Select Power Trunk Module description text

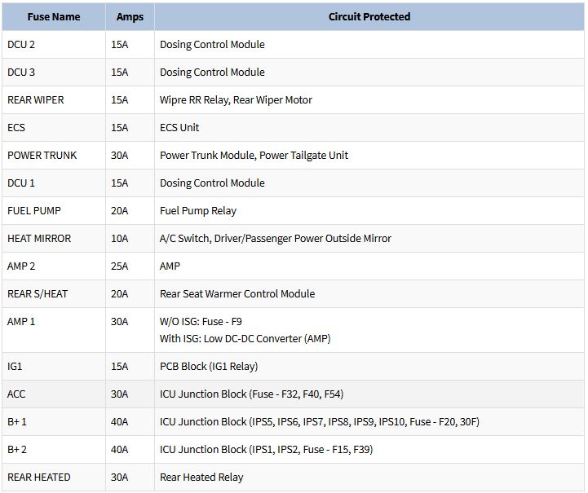coord(254,156)
